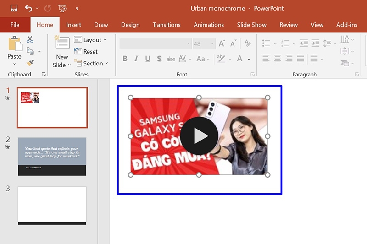The width and height of the screenshot is (367, 244).
Task: Open the Clipboard pane launcher
Action: [44, 74]
